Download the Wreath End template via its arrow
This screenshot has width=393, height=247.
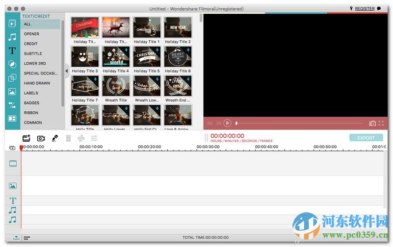point(188,79)
